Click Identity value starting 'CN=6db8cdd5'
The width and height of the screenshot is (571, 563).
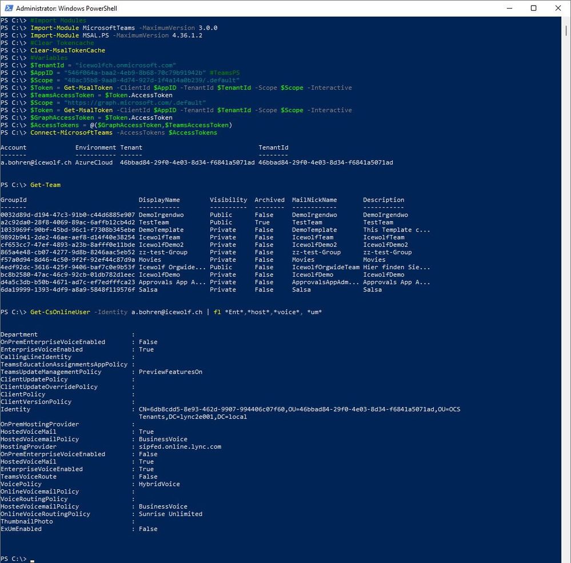(300, 413)
